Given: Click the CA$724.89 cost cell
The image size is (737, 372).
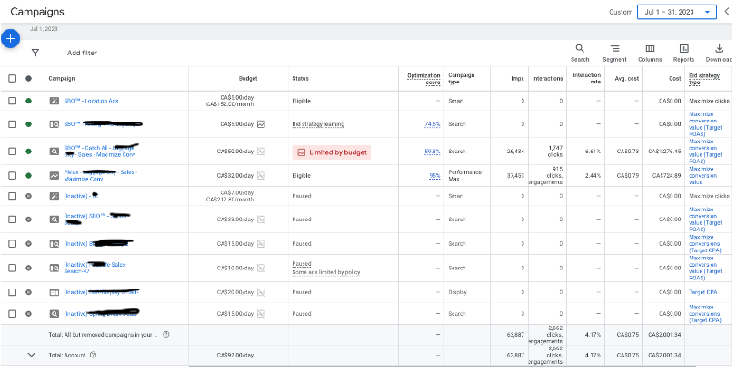Looking at the screenshot, I should click(666, 175).
